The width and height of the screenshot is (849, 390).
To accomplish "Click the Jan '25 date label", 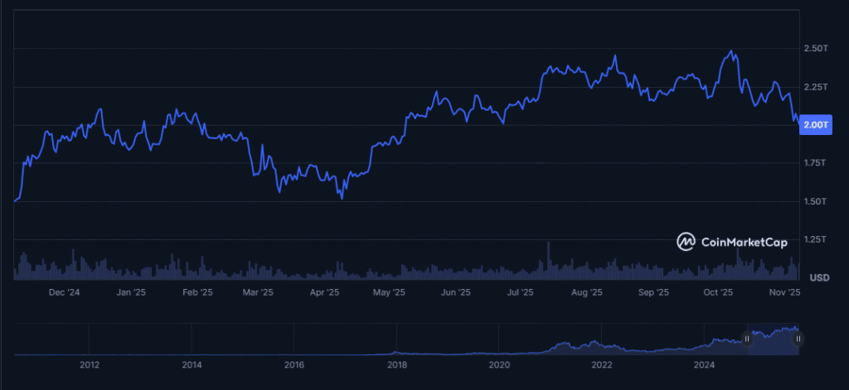I will point(130,292).
